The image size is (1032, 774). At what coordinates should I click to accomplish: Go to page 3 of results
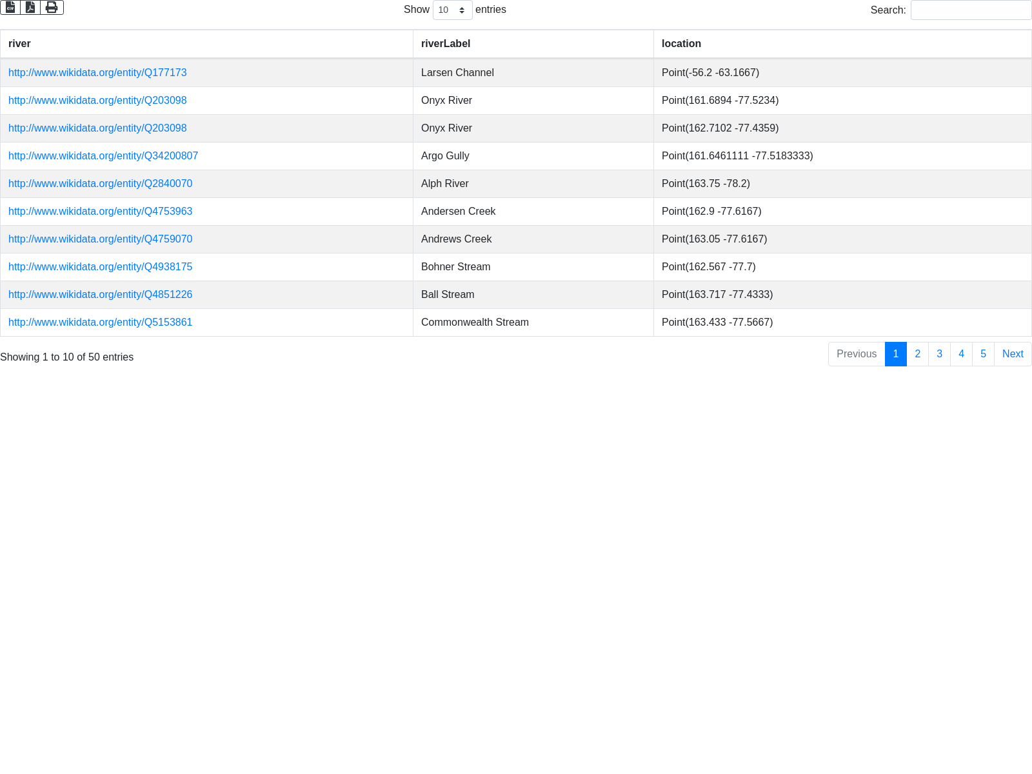(x=939, y=354)
